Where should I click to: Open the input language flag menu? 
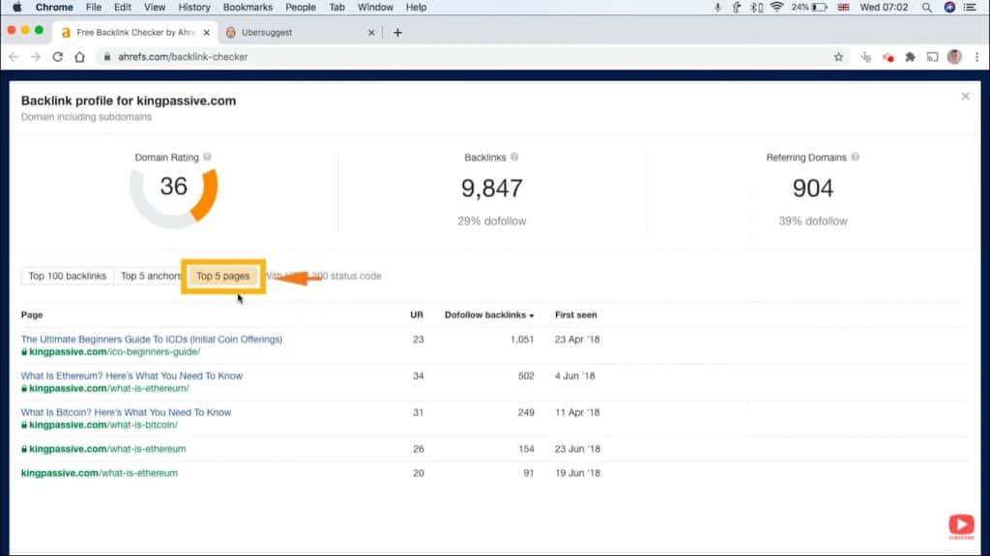(x=843, y=8)
